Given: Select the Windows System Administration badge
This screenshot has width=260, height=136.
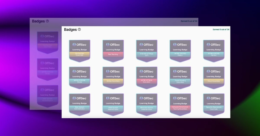Looking at the screenshot, I should pos(147,104).
